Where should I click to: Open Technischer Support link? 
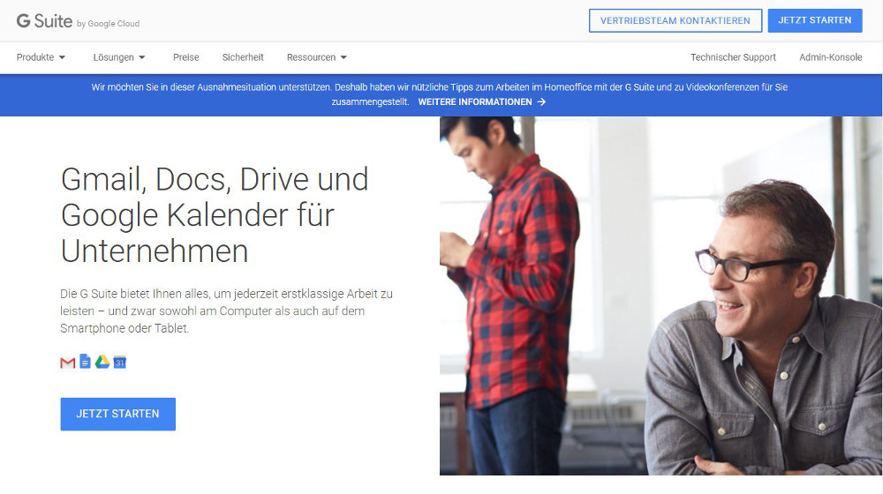click(x=733, y=57)
